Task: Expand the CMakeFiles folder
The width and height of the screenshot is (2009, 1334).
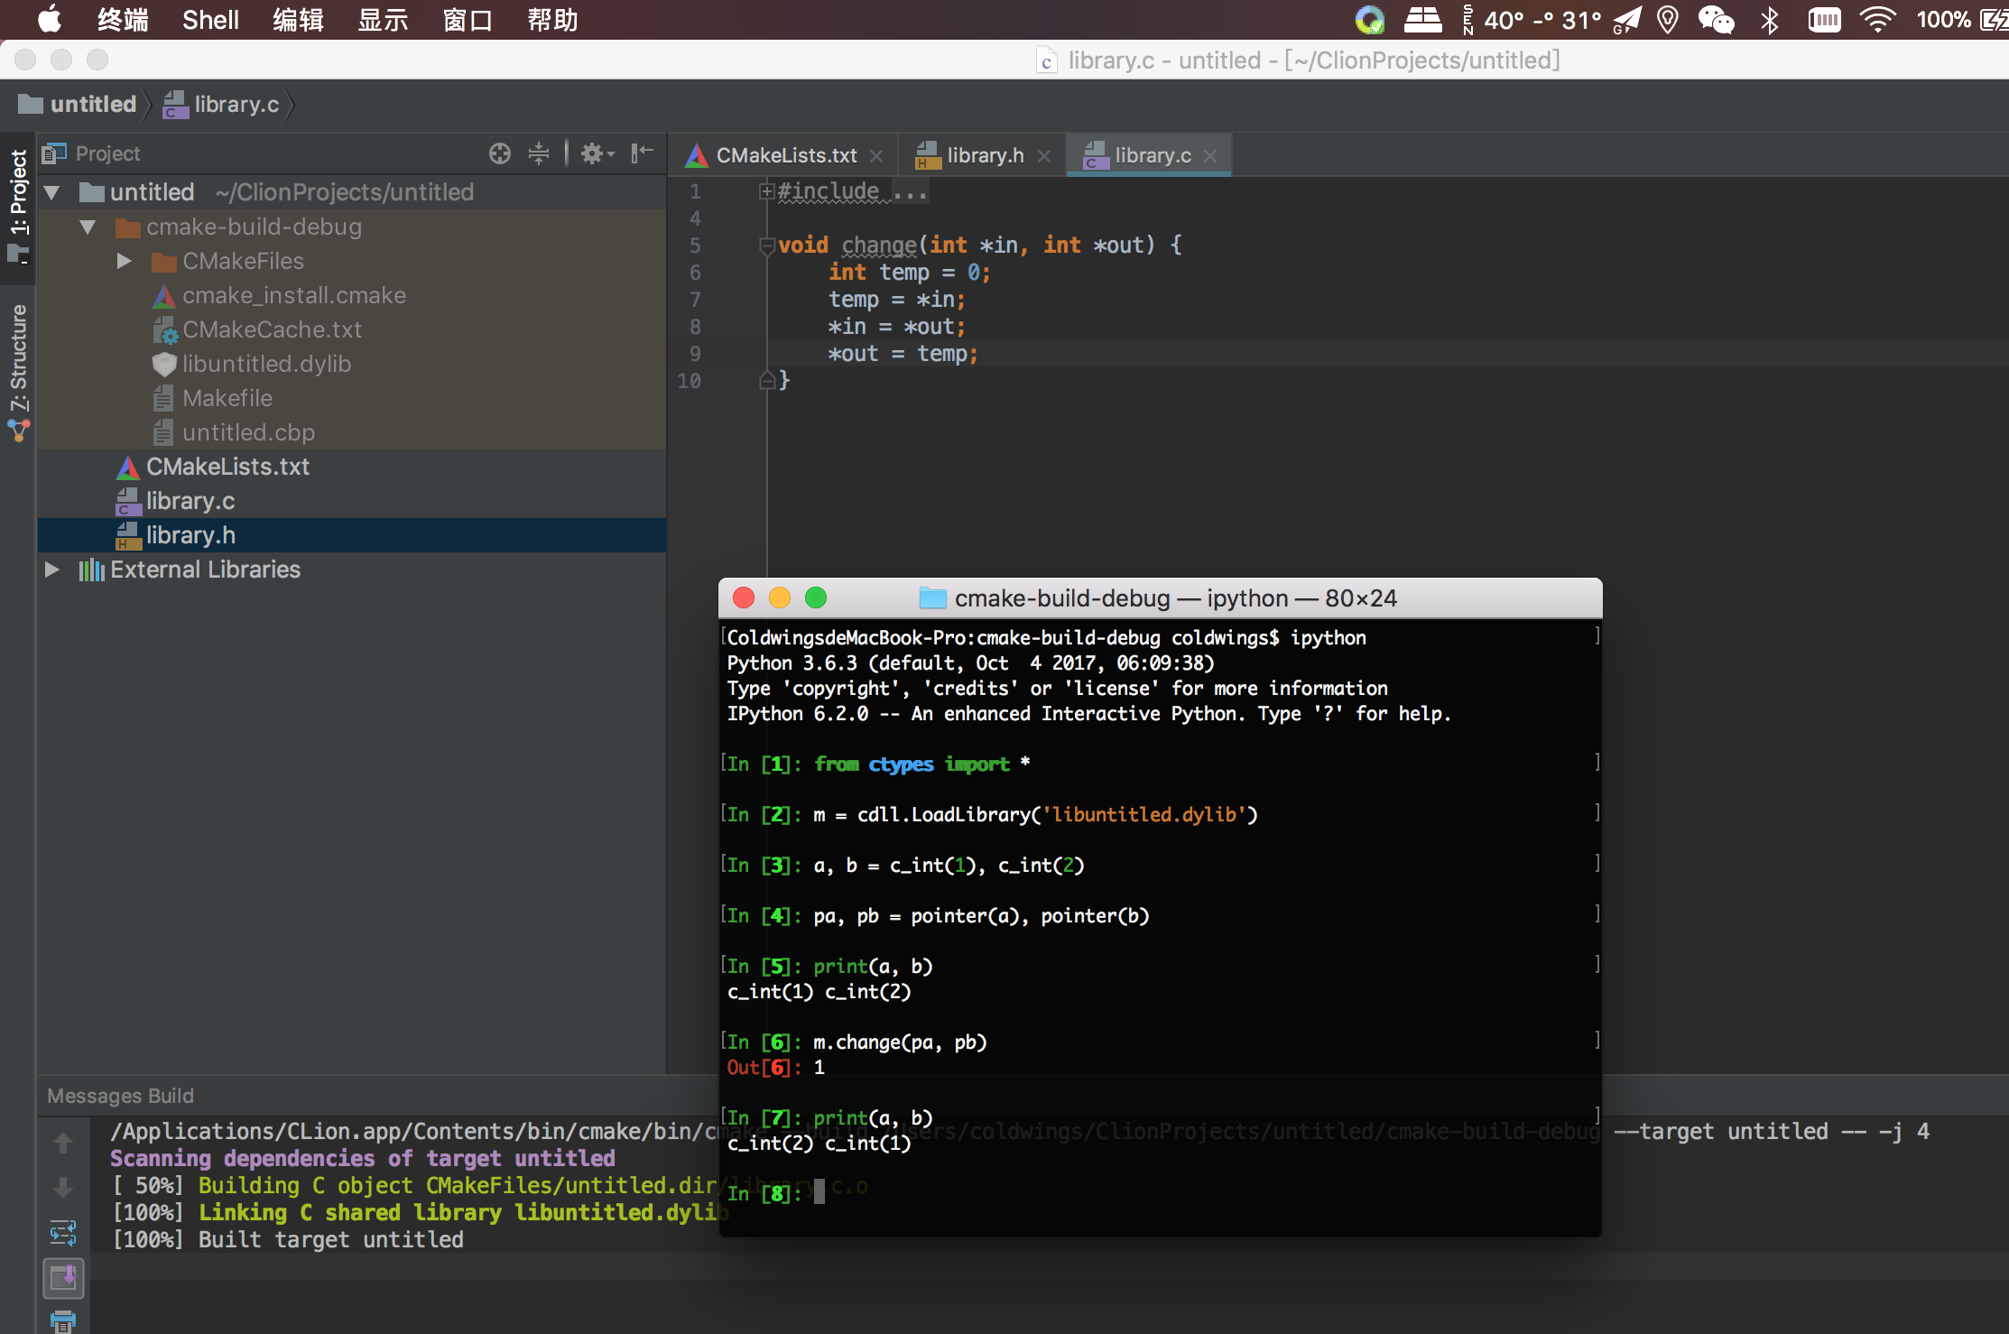Action: pos(125,262)
